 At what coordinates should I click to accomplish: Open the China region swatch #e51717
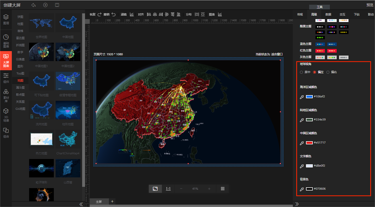pyautogui.click(x=309, y=143)
